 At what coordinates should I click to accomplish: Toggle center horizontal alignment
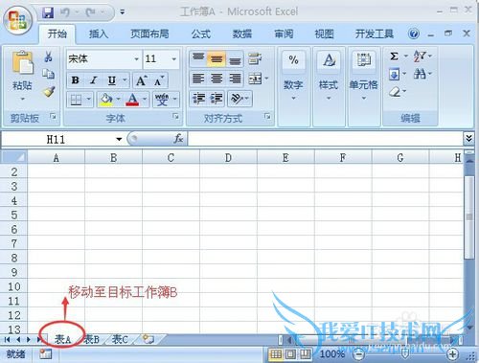[217, 79]
